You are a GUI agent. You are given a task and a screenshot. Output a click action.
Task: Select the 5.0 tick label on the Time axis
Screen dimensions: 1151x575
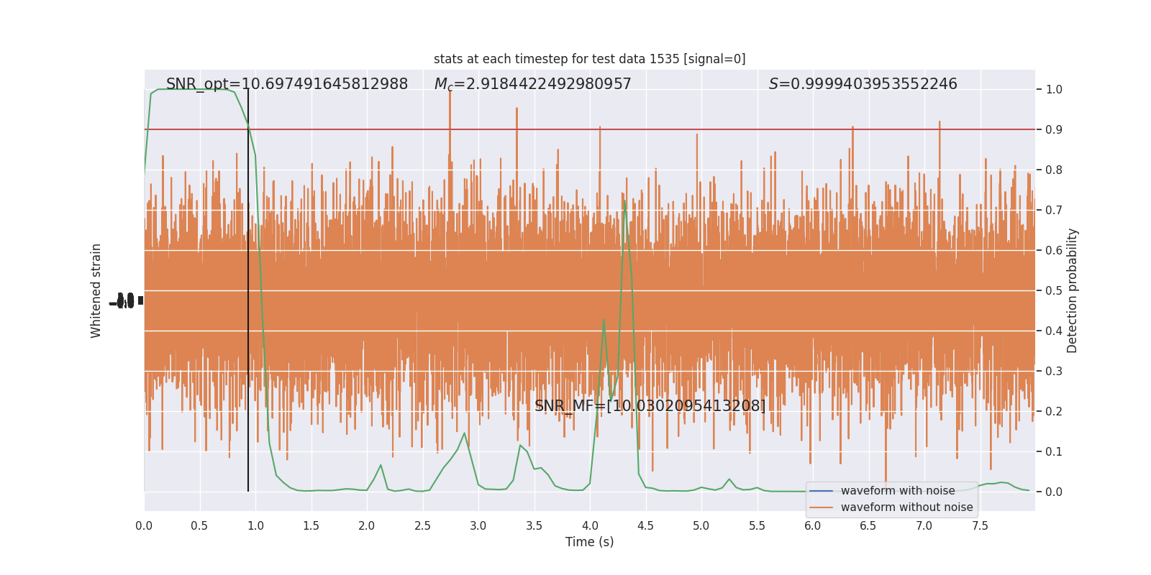coord(701,526)
